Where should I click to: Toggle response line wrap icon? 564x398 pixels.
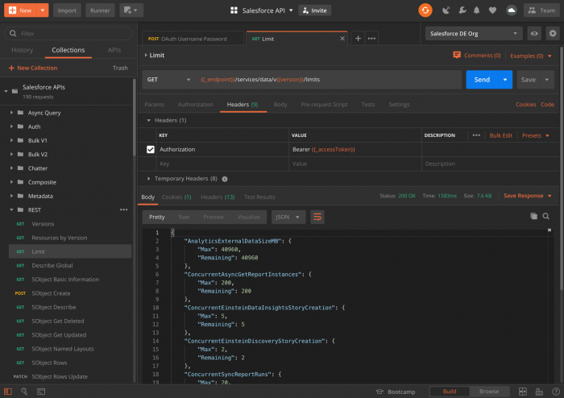point(317,217)
